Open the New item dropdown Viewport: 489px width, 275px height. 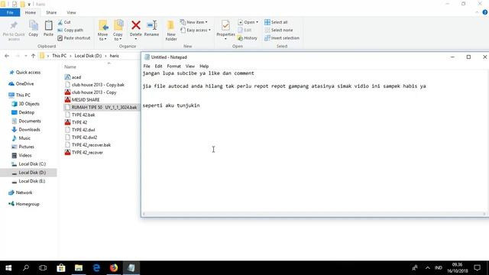pos(193,22)
